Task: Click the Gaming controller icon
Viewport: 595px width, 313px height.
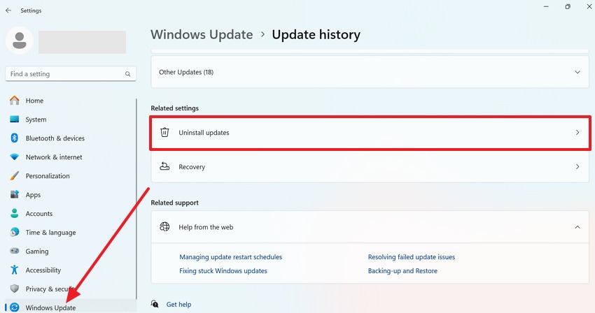Action: 15,251
